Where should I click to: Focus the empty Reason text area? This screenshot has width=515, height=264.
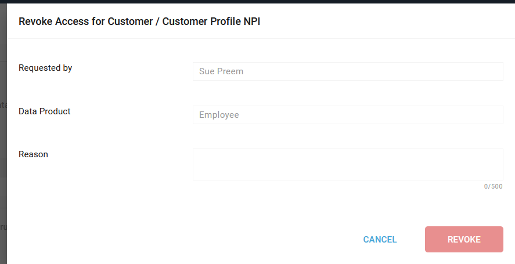point(348,164)
